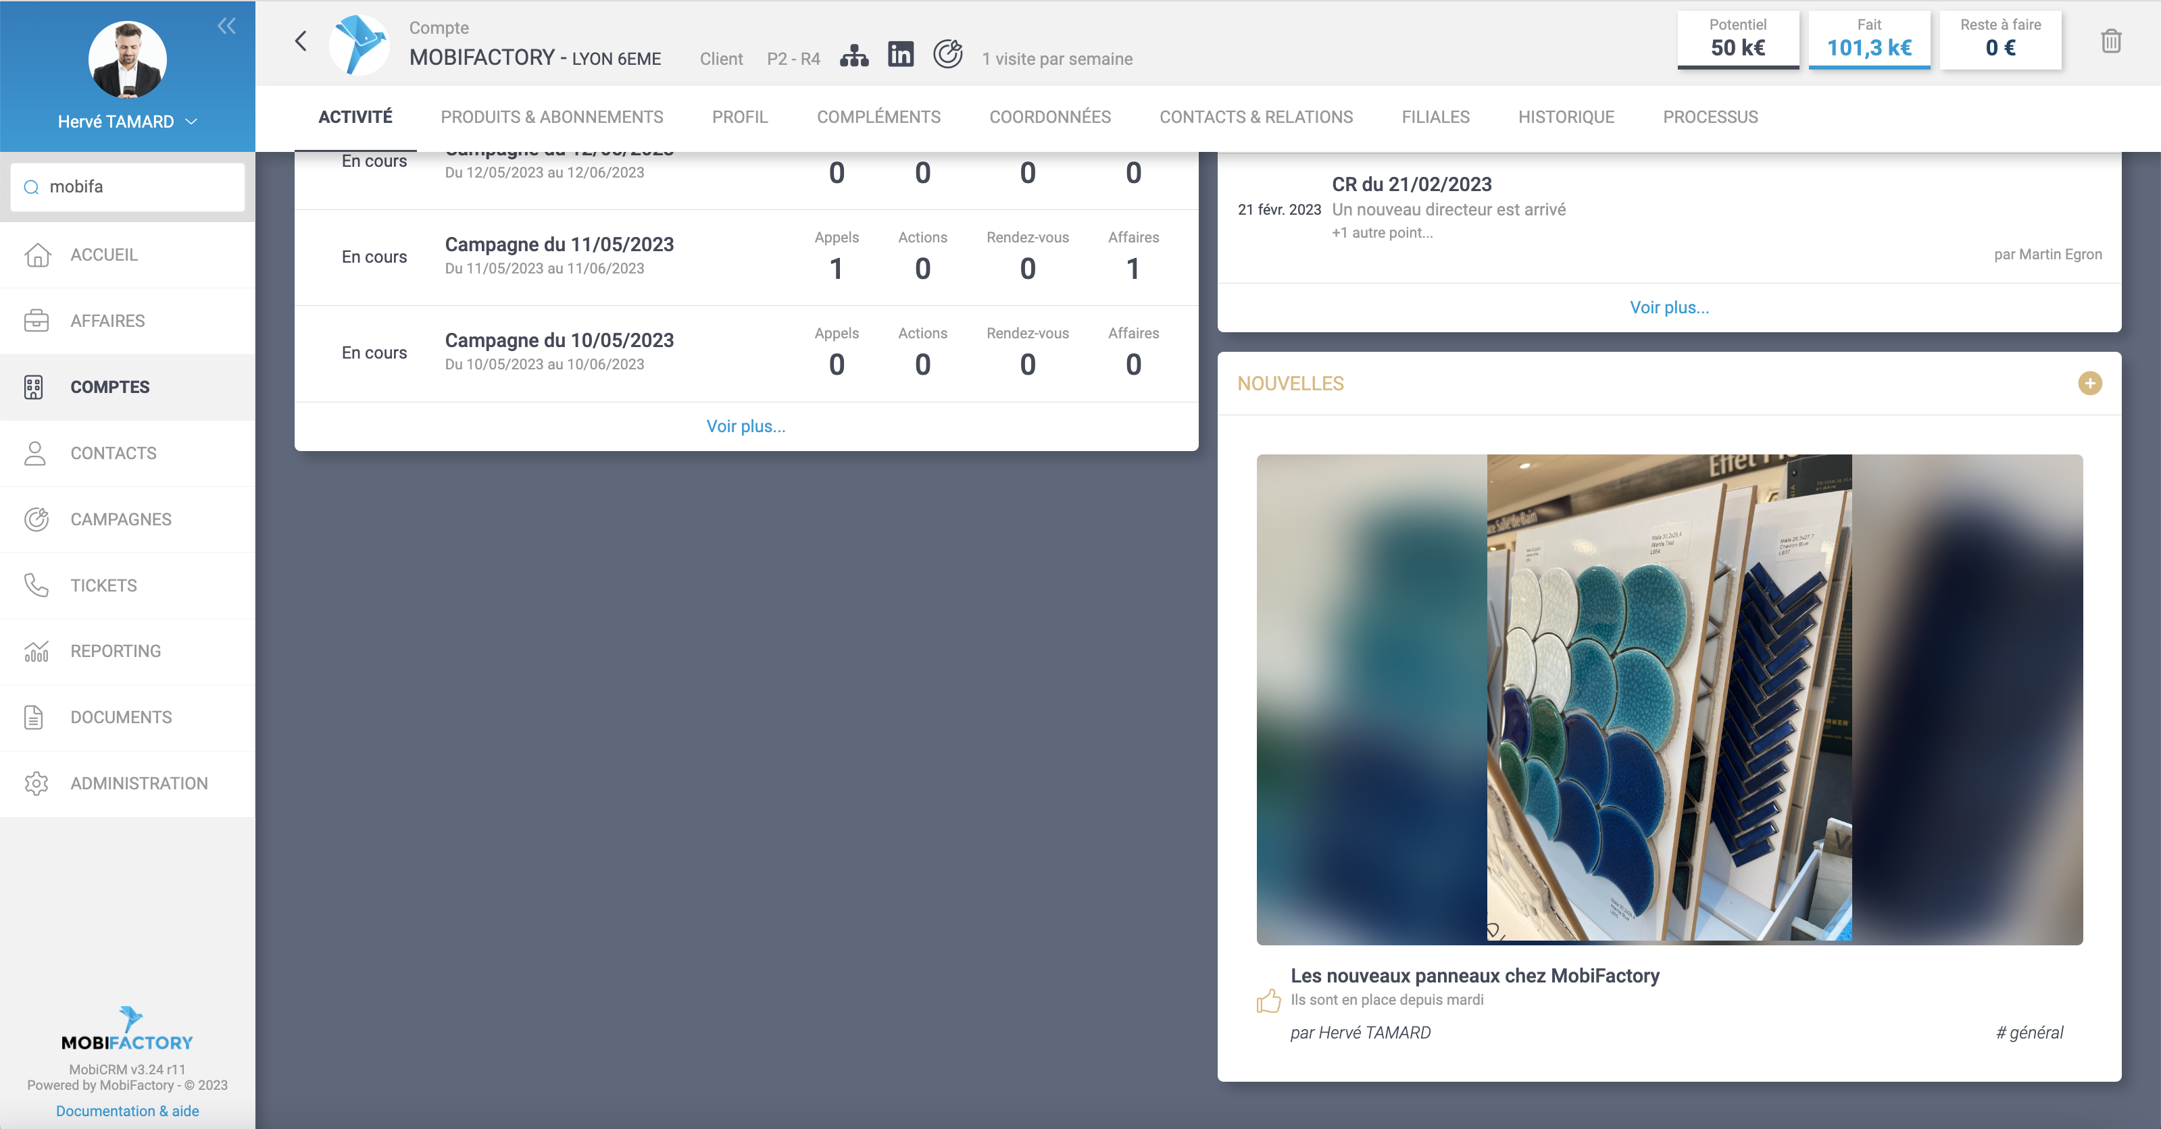This screenshot has height=1129, width=2161.
Task: Open the Documentation & aide link
Action: [128, 1111]
